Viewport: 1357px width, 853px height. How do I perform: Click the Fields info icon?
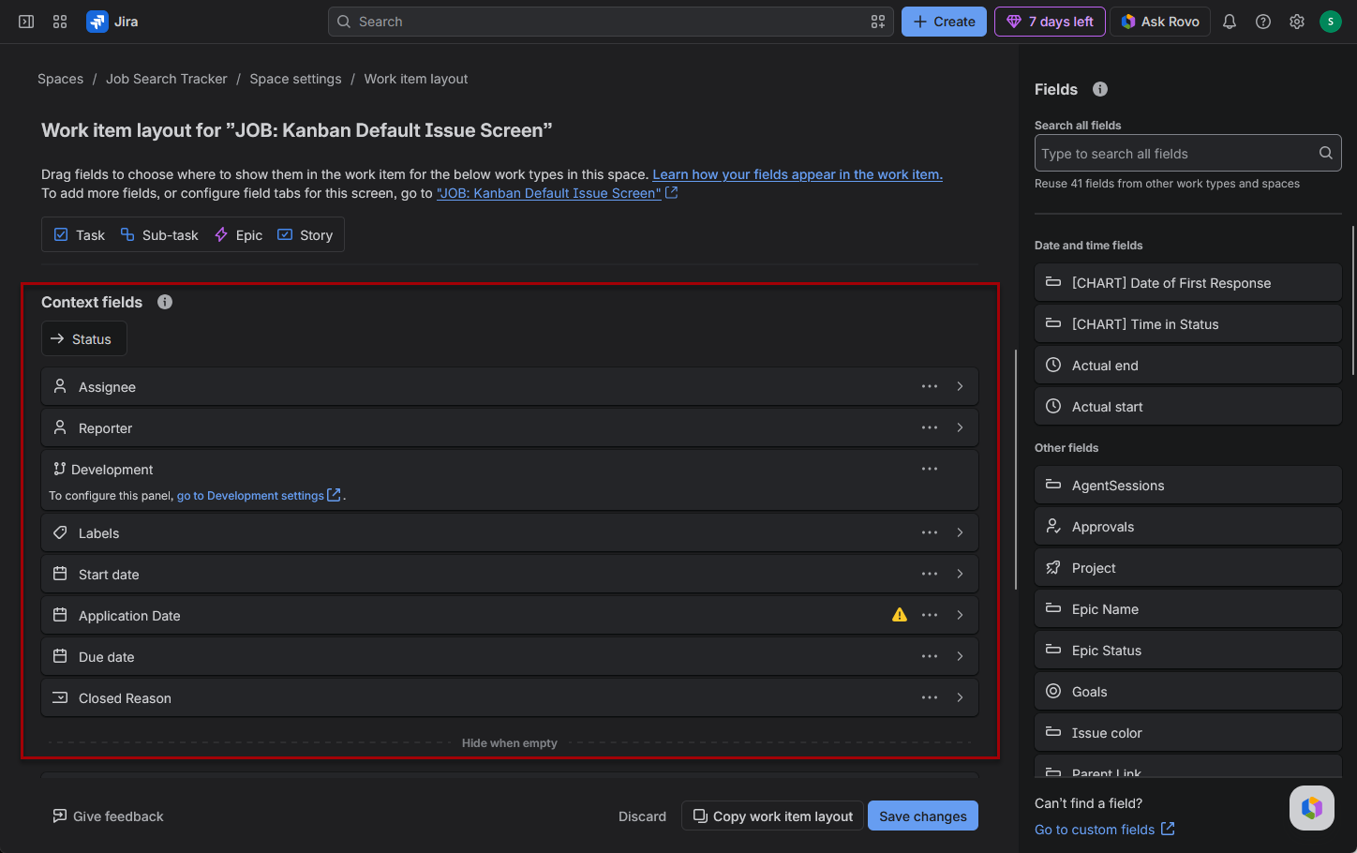(x=1100, y=89)
